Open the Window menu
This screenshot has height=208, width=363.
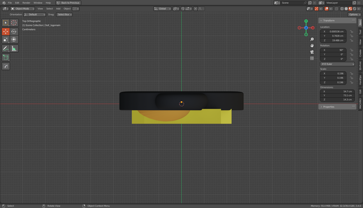(x=38, y=3)
